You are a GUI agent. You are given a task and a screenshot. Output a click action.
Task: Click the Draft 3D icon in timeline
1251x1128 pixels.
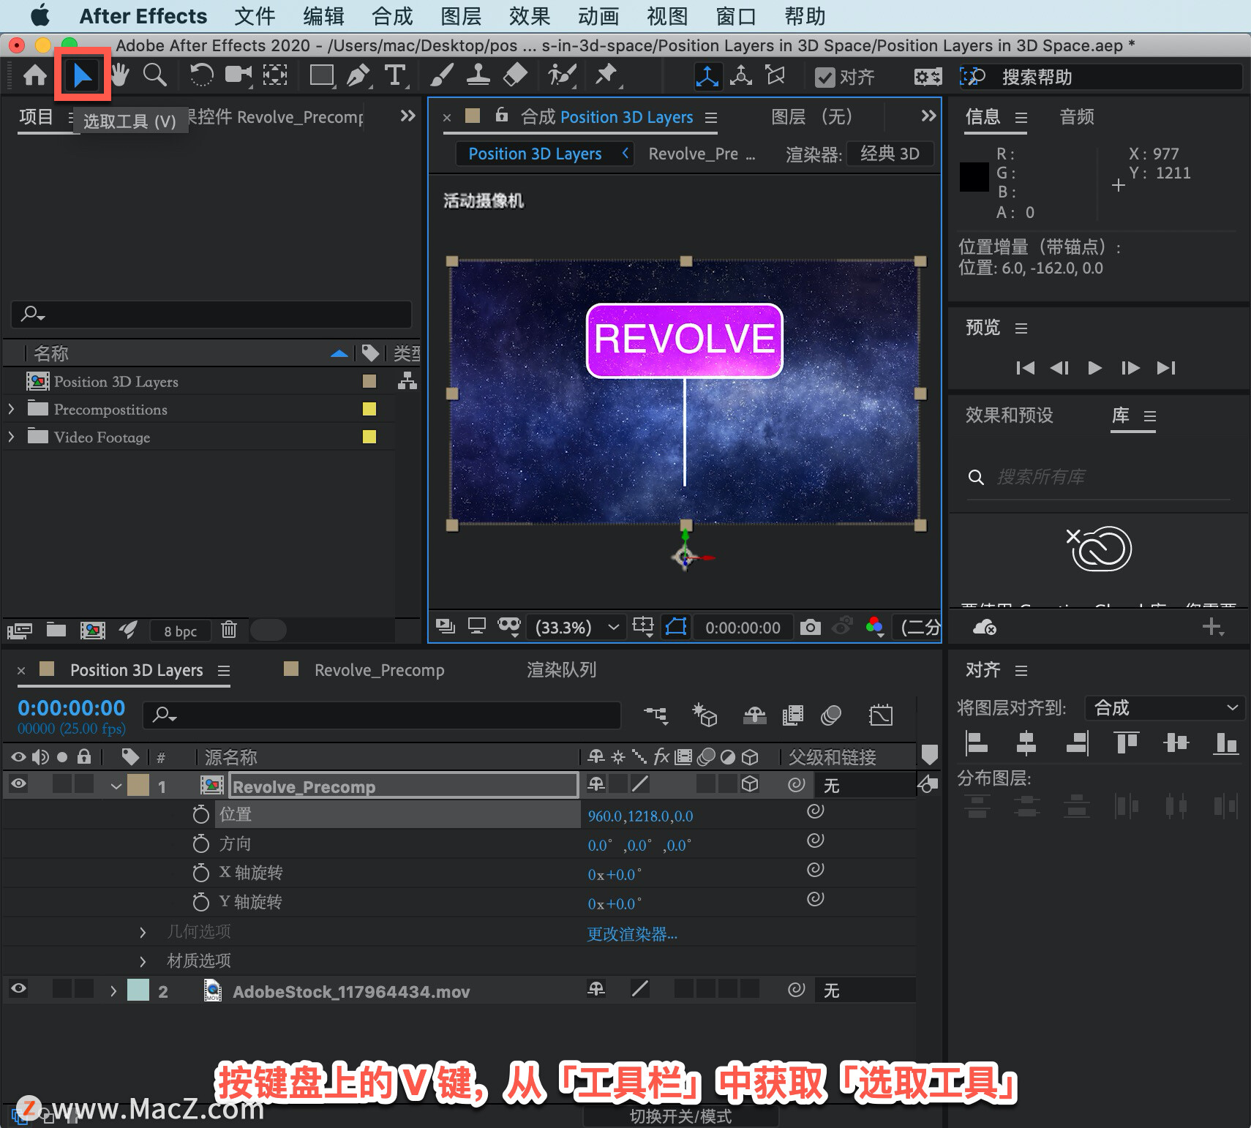[x=705, y=715]
